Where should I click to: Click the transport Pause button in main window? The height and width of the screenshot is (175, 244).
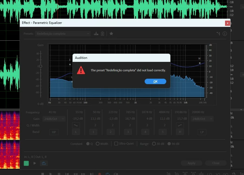pos(59,174)
